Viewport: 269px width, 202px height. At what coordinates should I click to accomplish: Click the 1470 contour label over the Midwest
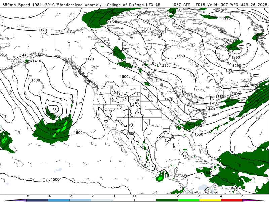(x=169, y=99)
